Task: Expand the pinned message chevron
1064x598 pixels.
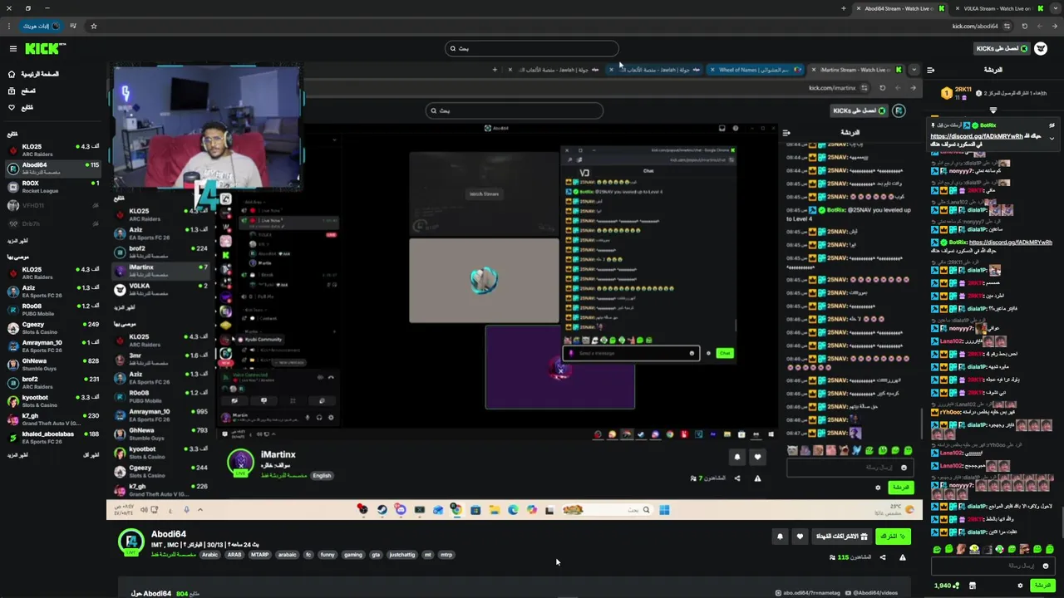Action: point(1052,139)
